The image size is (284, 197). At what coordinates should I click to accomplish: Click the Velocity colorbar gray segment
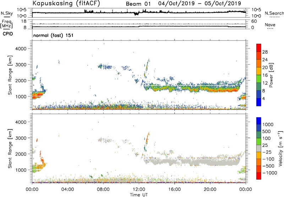click(259, 149)
